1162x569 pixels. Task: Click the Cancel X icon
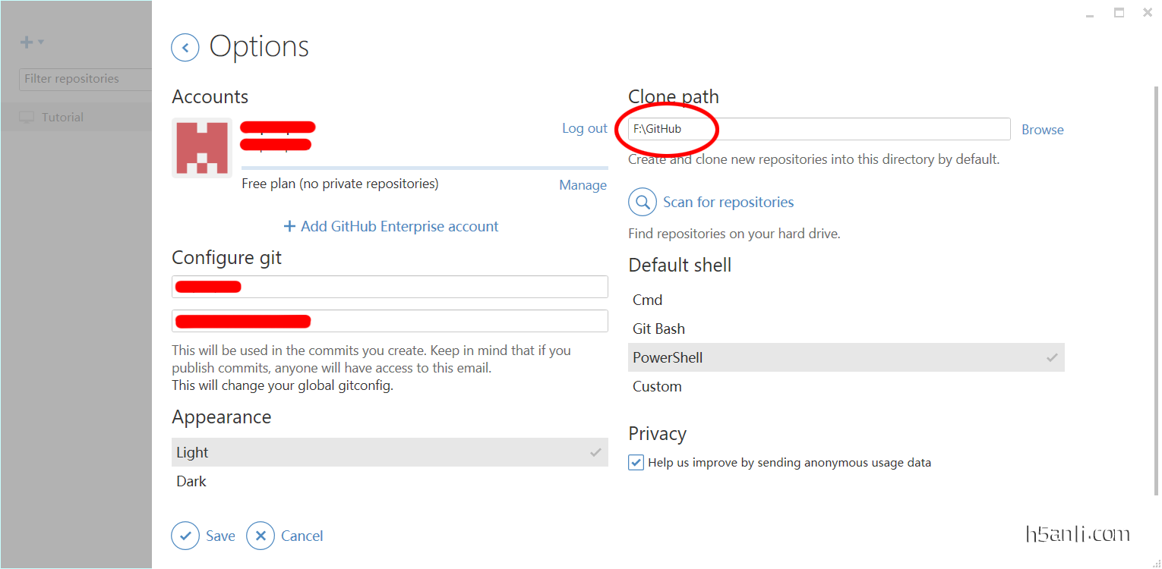tap(261, 536)
